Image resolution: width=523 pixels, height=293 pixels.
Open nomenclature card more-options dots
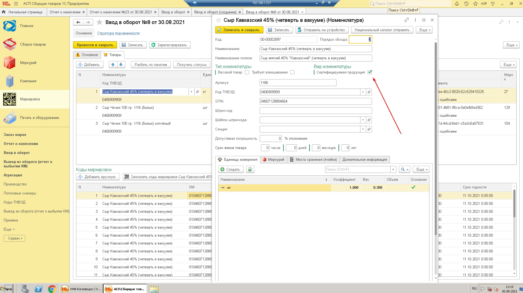(415, 20)
